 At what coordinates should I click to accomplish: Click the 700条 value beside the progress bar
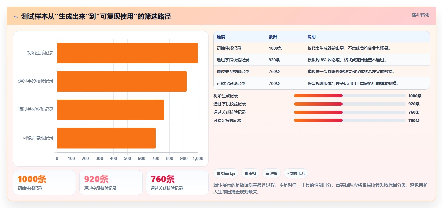pos(414,121)
